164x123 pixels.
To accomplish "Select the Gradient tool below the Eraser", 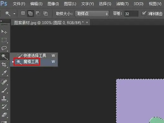I will click(4, 122).
